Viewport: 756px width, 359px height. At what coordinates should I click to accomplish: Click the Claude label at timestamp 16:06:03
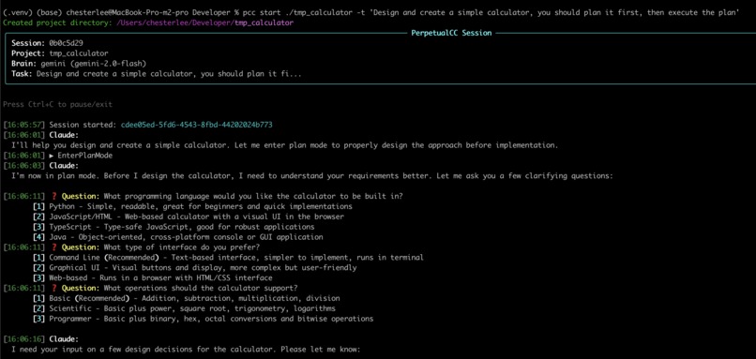coord(64,166)
